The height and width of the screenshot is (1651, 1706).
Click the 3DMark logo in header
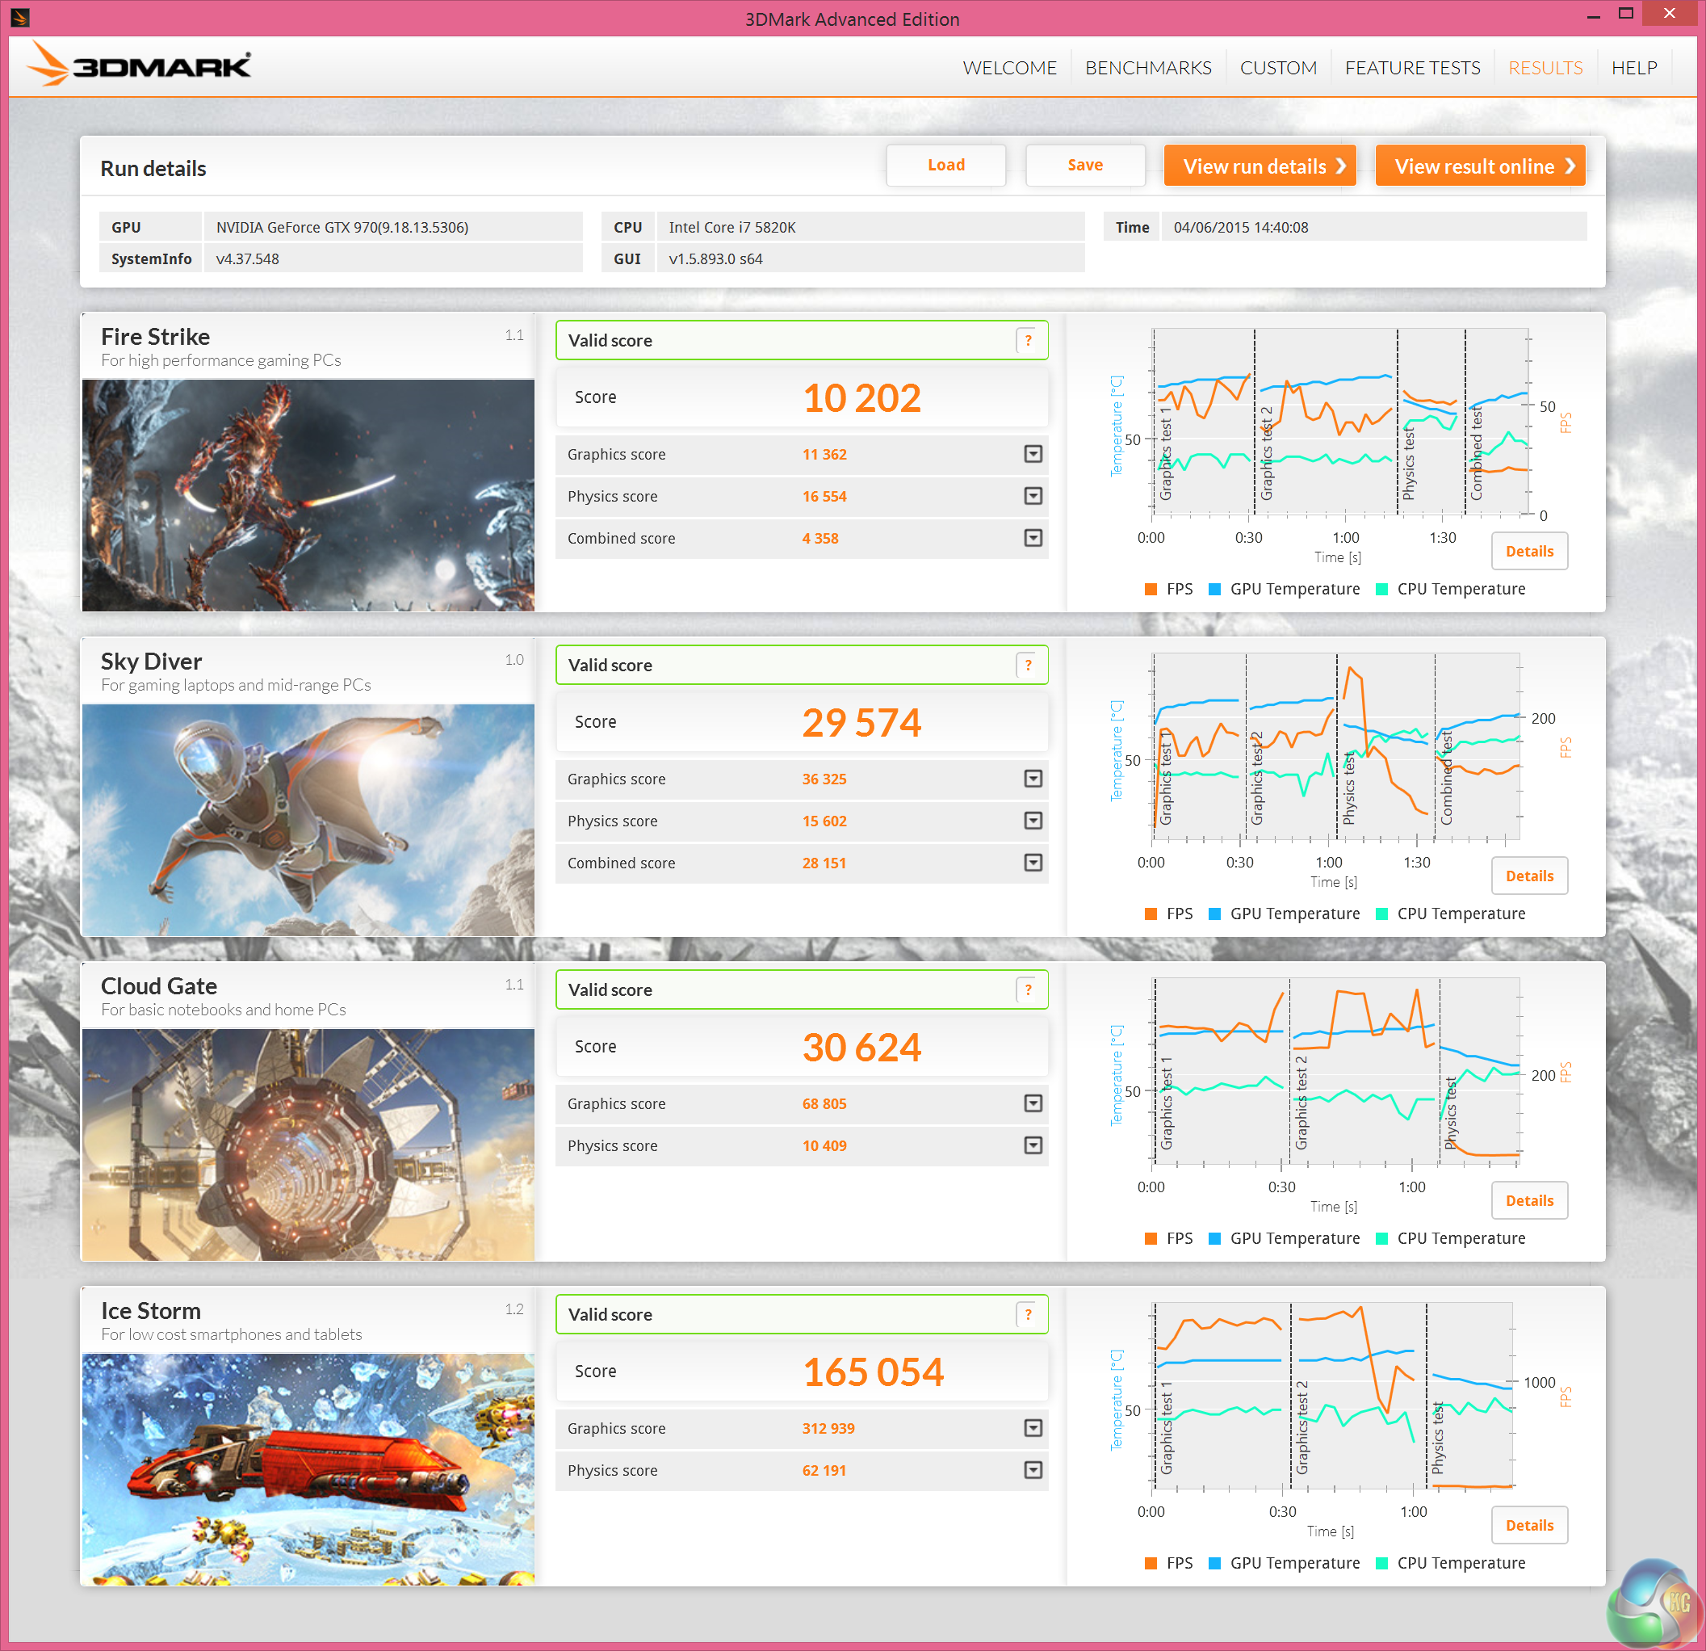[139, 65]
